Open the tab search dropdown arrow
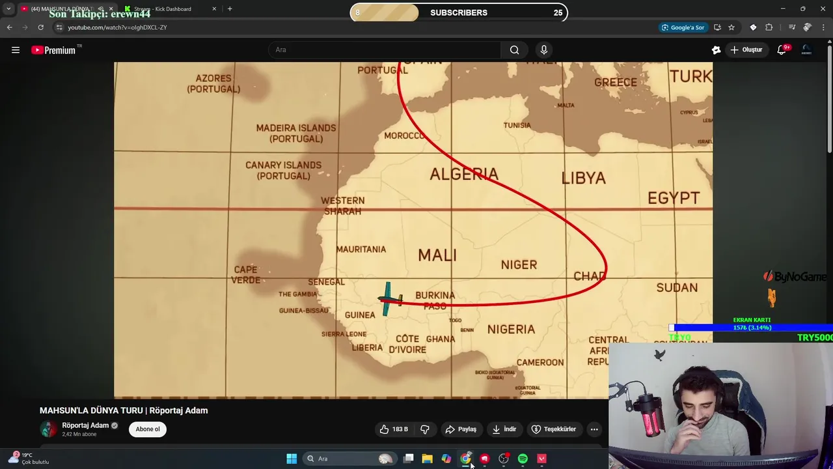 point(8,9)
